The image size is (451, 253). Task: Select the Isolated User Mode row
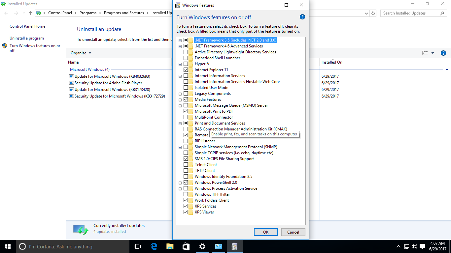click(211, 88)
